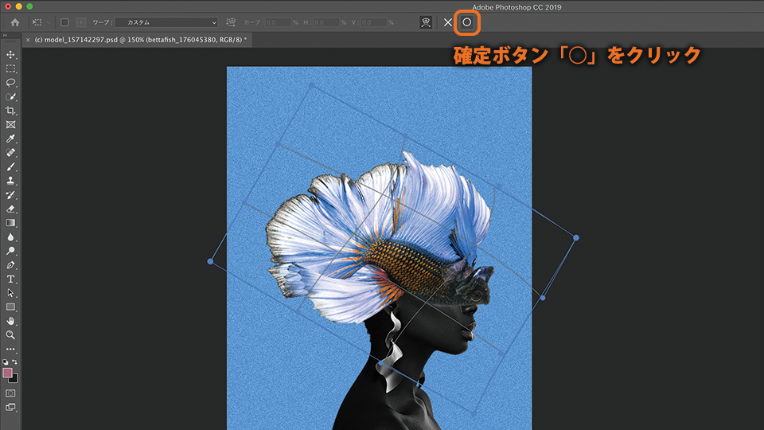Screen dimensions: 764x430
Task: Select the Crop tool
Action: 10,111
